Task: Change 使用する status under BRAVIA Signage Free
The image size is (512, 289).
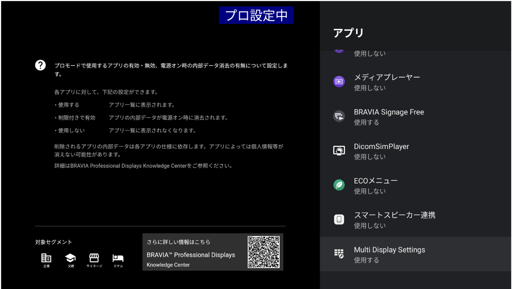Action: coord(366,123)
